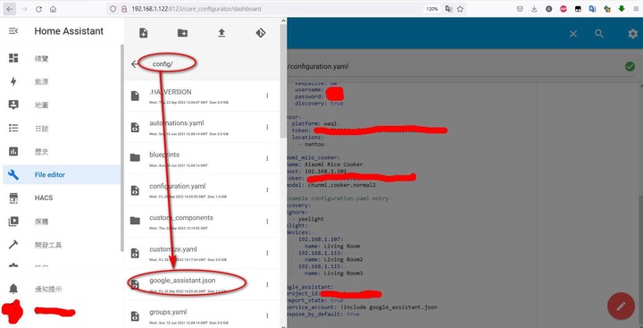Click the green YAML valid checkmark
643x328 pixels.
(630, 66)
